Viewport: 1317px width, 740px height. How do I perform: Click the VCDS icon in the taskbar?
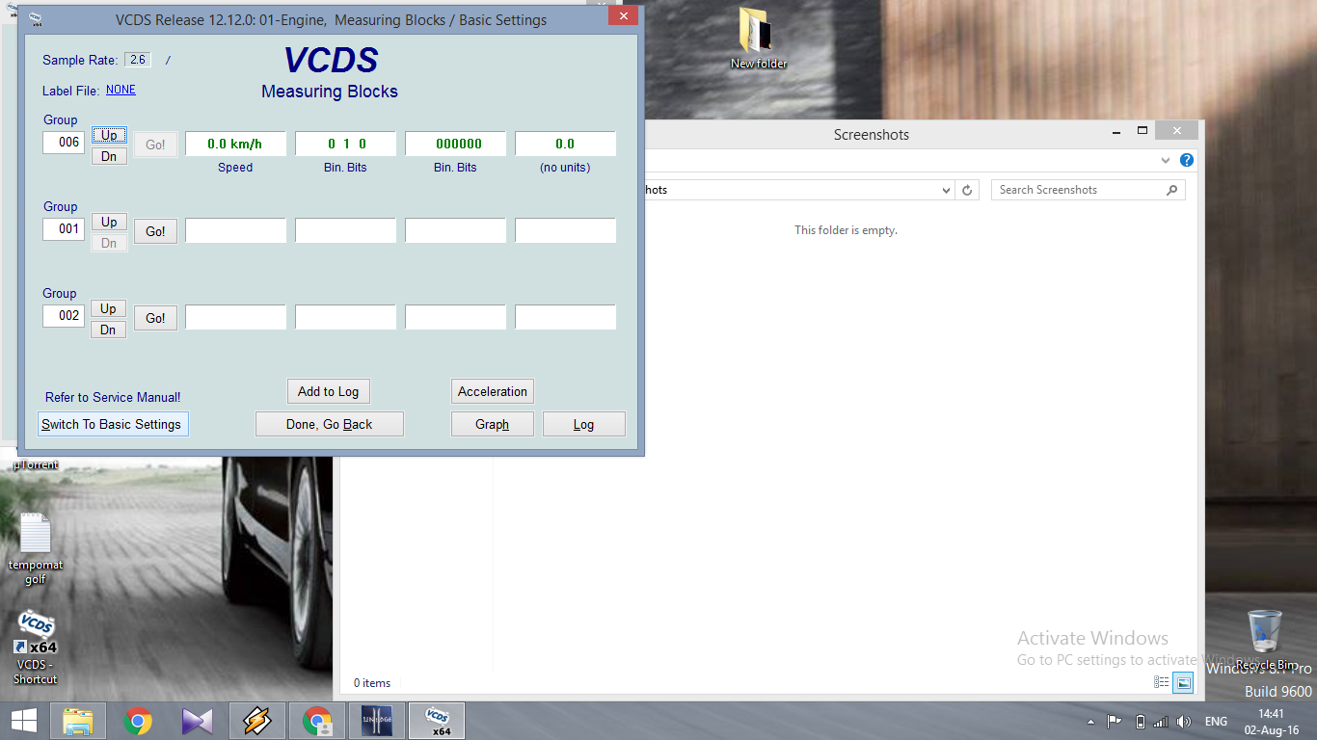click(x=437, y=721)
